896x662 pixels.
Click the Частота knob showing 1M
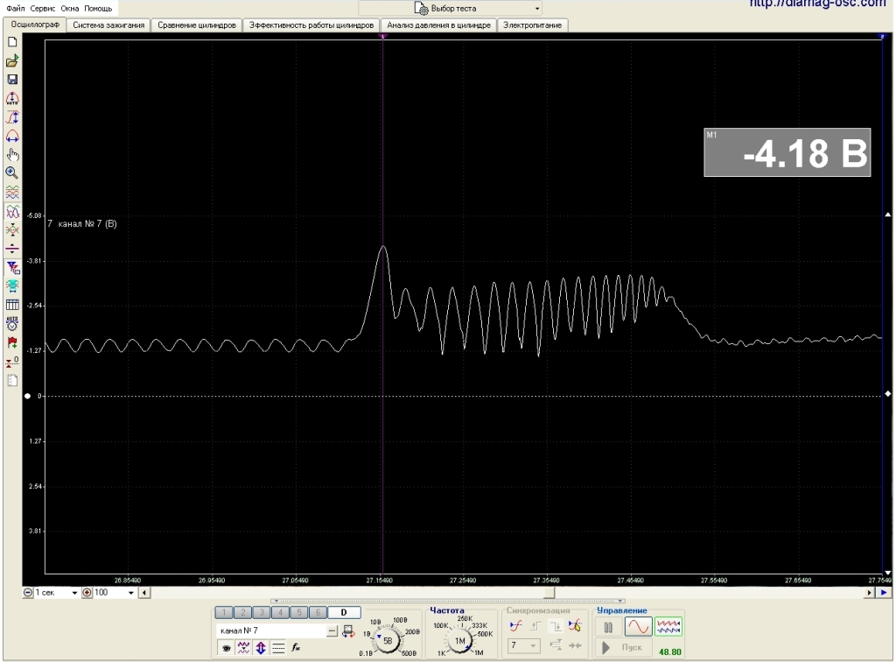(459, 641)
